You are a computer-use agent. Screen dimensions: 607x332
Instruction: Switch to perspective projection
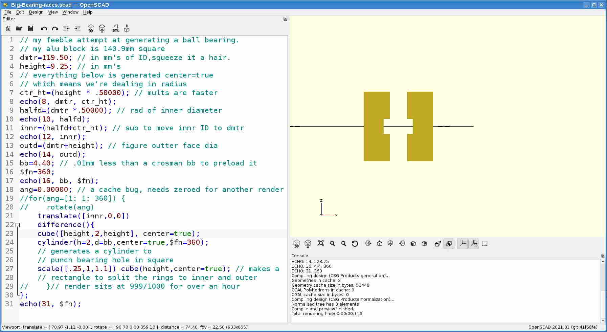tap(438, 243)
